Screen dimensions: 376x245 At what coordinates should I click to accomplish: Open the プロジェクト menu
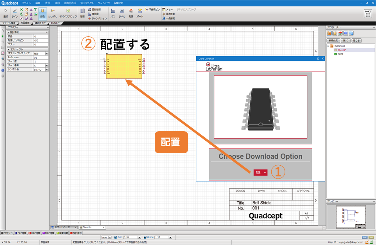pos(87,3)
